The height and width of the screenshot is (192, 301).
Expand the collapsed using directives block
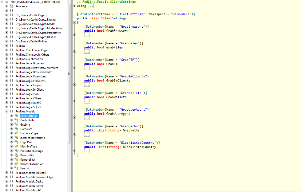[x=75, y=6]
